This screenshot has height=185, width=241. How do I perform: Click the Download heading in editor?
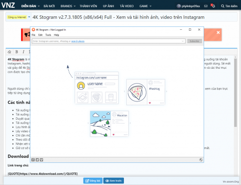[x=18, y=156]
